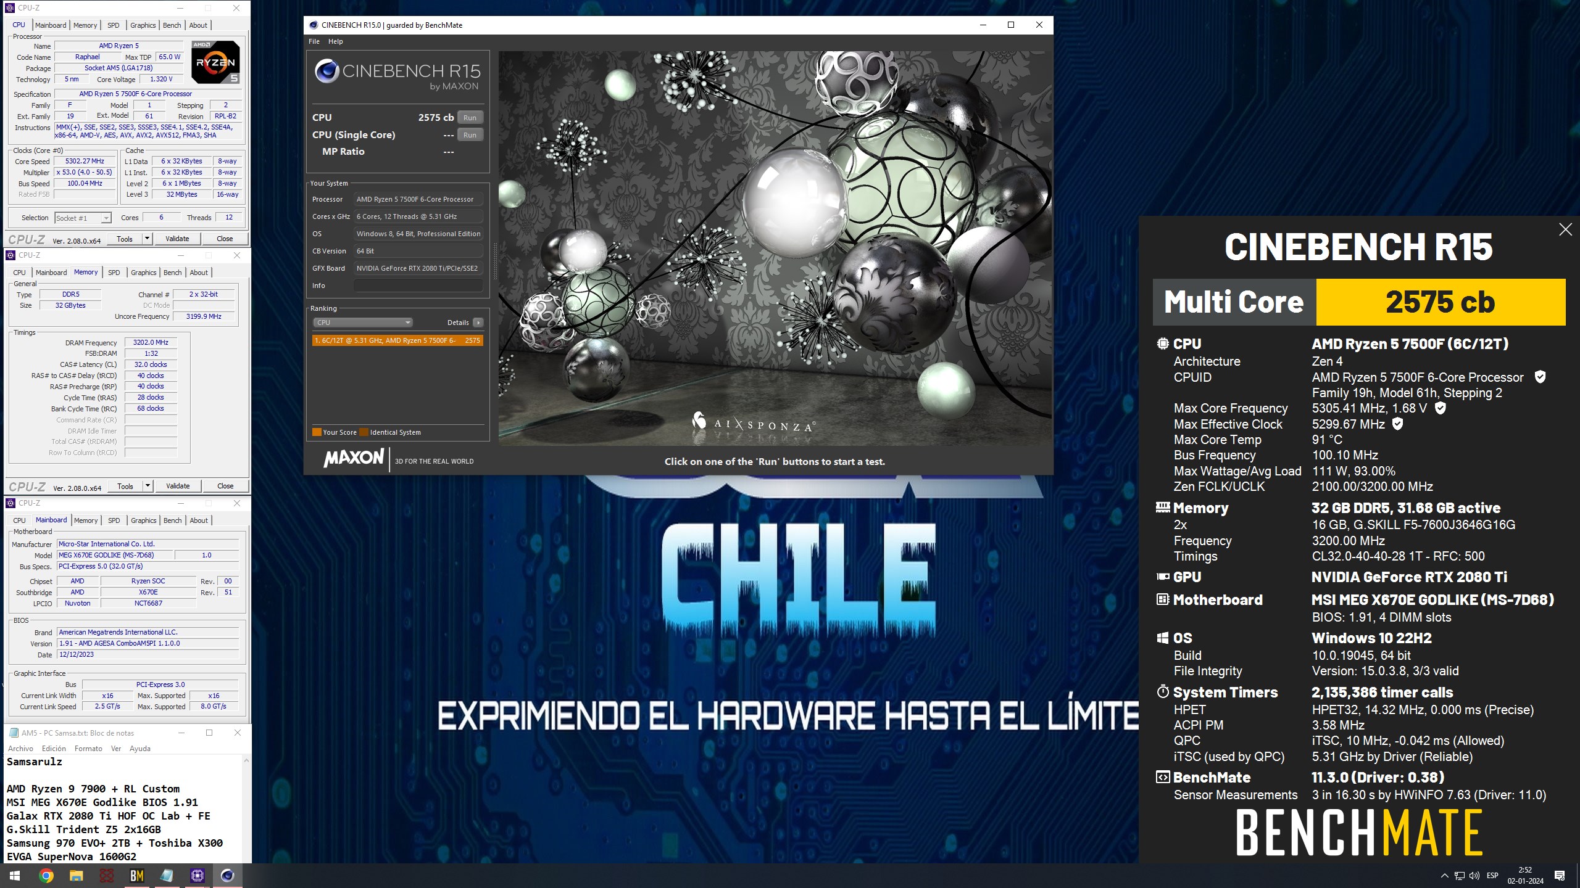Open About tab in Mainboard CPU-Z window
This screenshot has width=1580, height=888.
[198, 520]
